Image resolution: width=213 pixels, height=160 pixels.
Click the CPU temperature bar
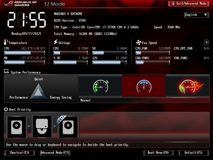click(25, 53)
